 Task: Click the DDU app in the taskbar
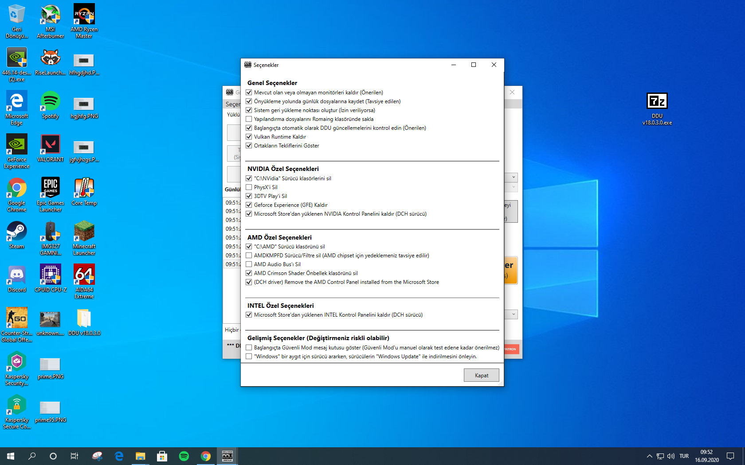point(227,456)
